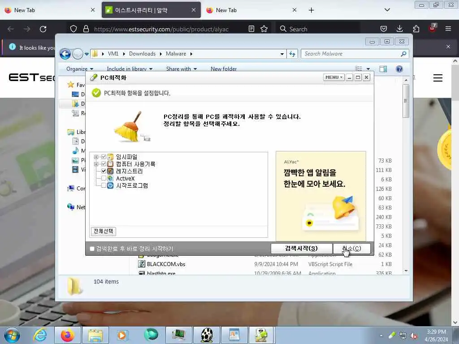This screenshot has width=459, height=344.
Task: Open the Firefox downloads arrow icon
Action: tap(399, 29)
